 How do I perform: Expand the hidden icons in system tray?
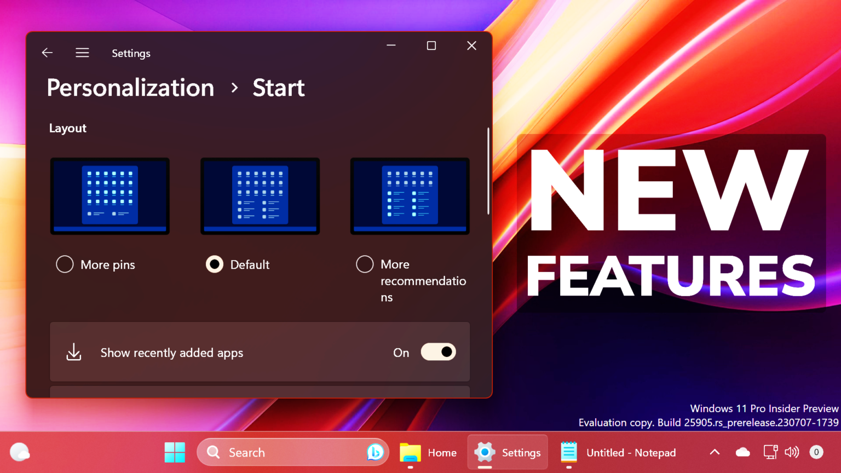click(x=715, y=452)
